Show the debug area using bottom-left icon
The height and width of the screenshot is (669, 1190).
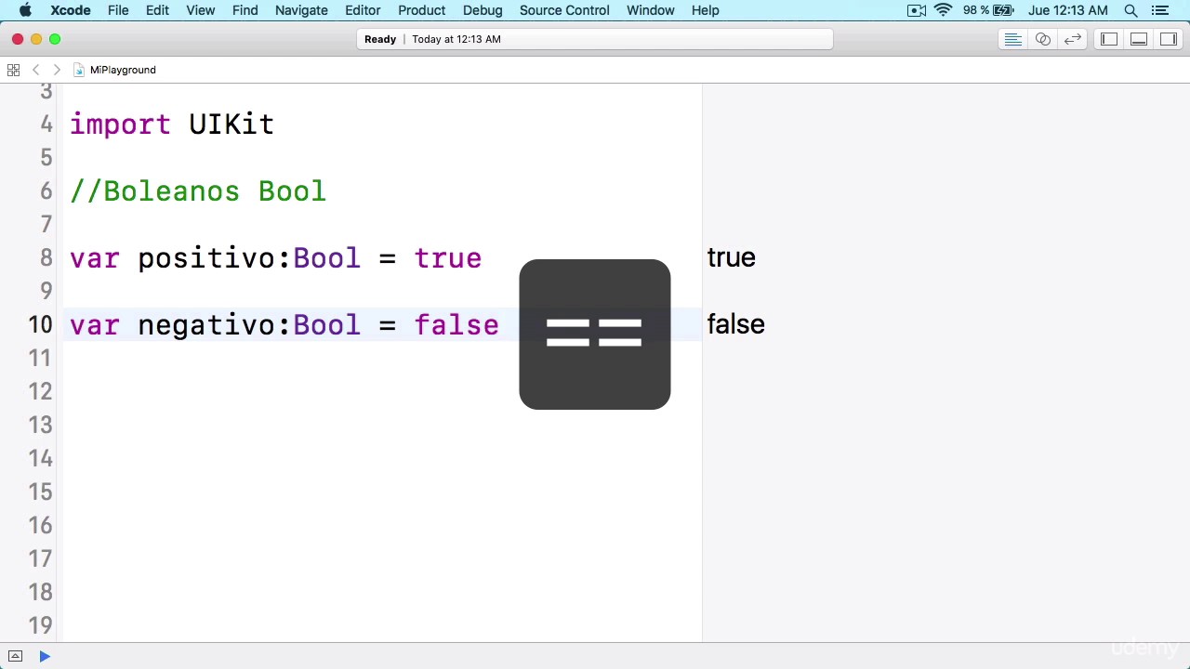[x=15, y=657]
